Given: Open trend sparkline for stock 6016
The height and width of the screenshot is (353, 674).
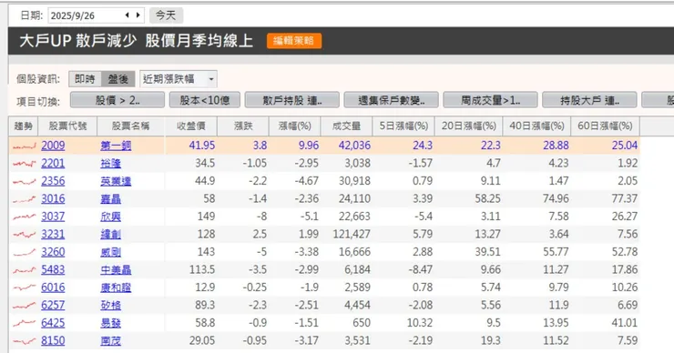Looking at the screenshot, I should coord(24,287).
